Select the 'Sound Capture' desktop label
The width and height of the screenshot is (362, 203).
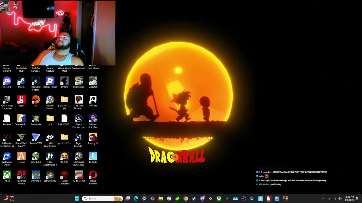point(50,69)
